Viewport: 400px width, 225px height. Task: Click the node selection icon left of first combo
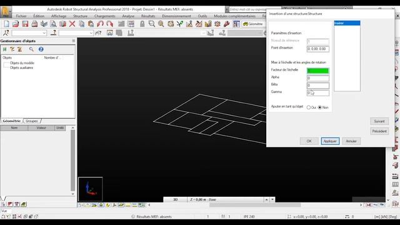pos(6,32)
